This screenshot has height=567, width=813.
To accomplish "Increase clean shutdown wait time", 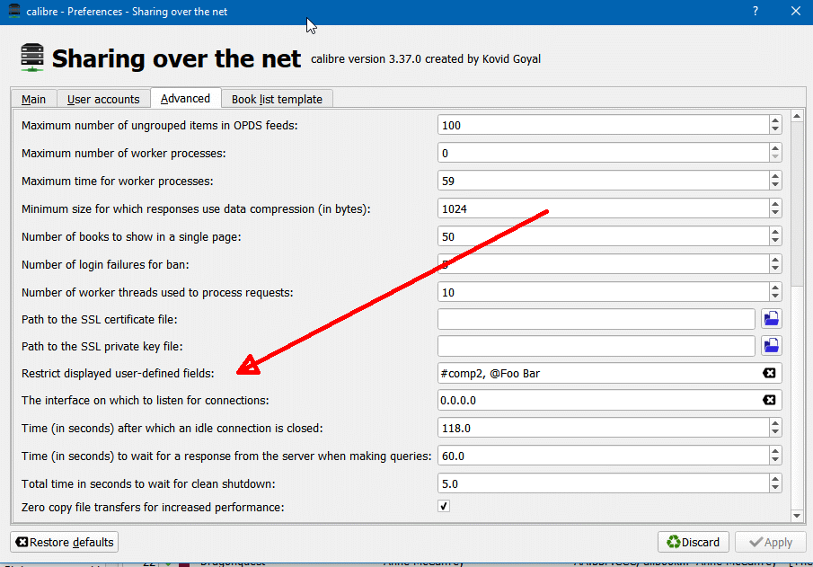I will coord(775,479).
